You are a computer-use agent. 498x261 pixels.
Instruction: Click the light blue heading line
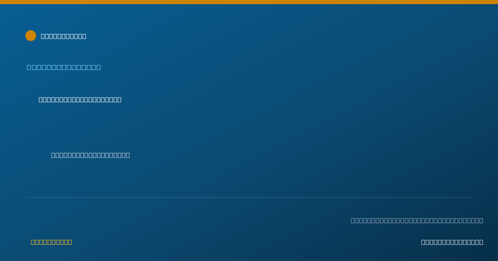[x=64, y=67]
